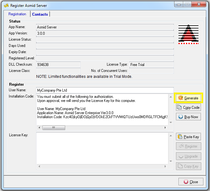Click the License Type field showing Free Trial
The width and height of the screenshot is (210, 191).
(x=151, y=64)
